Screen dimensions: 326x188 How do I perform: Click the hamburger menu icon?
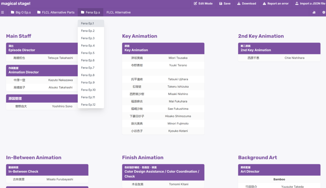coord(3,12)
